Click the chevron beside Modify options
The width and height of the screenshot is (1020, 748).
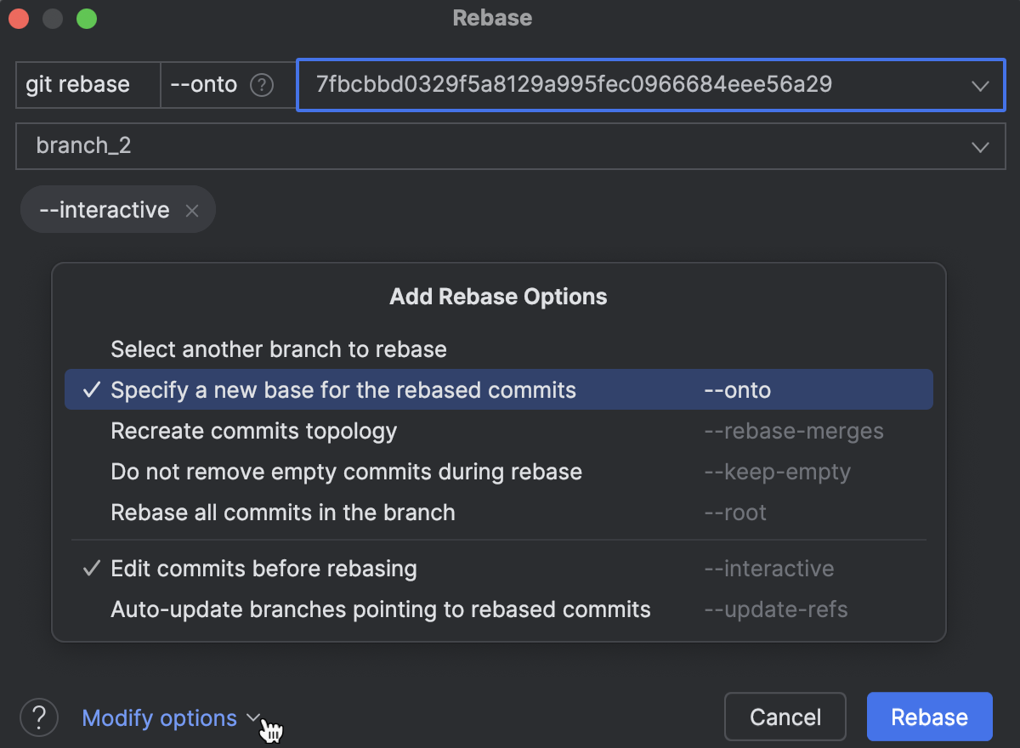coord(252,718)
